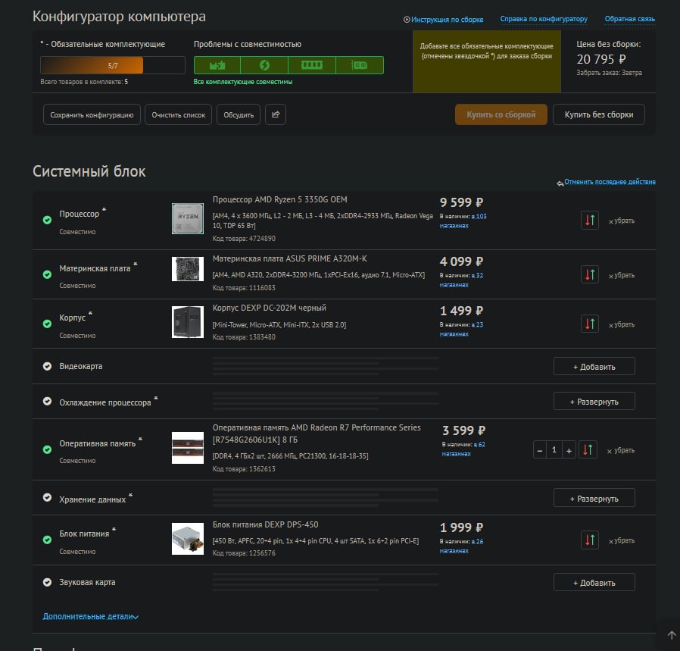Open DEXP power supply product thumbnail
Screen dimensions: 680x651
pos(188,539)
